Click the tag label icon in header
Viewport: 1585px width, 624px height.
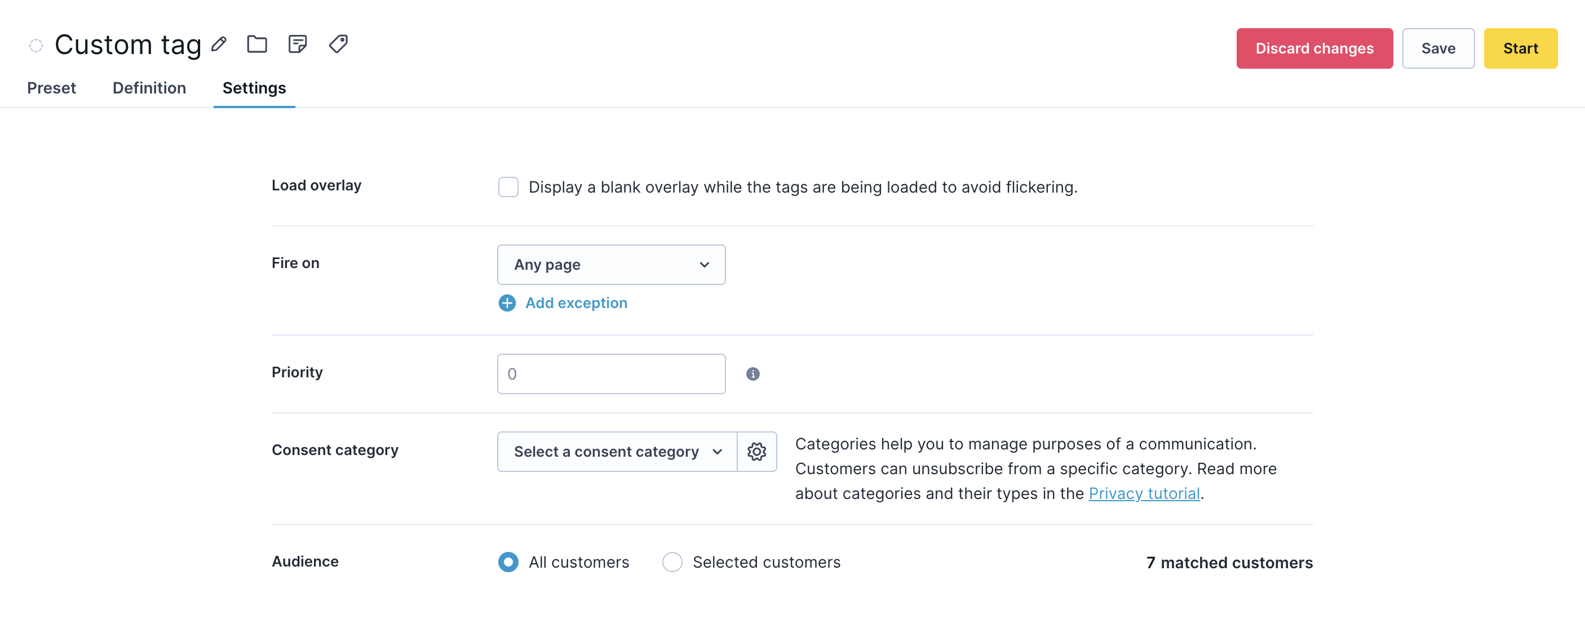point(338,44)
